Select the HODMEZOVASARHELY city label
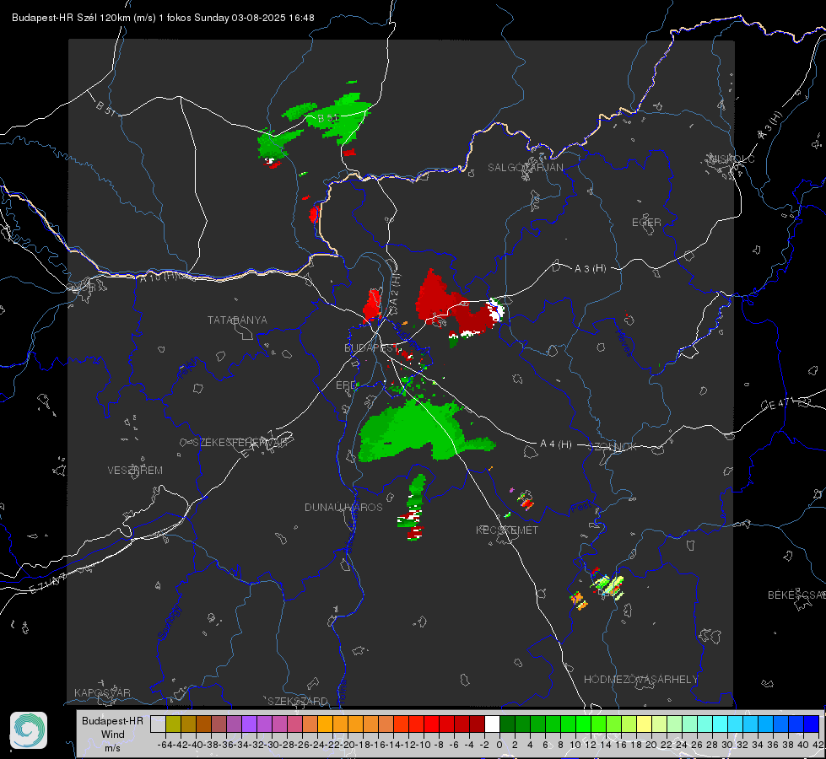 640,680
